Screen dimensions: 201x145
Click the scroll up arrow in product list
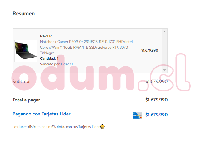[164, 31]
